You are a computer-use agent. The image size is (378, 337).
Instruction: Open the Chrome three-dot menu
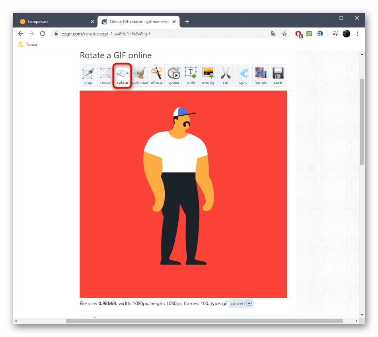point(358,34)
